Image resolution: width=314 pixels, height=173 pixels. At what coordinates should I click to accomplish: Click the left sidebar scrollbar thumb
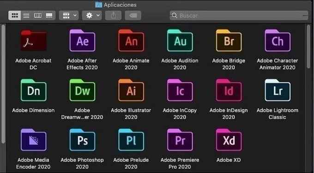click(x=3, y=84)
